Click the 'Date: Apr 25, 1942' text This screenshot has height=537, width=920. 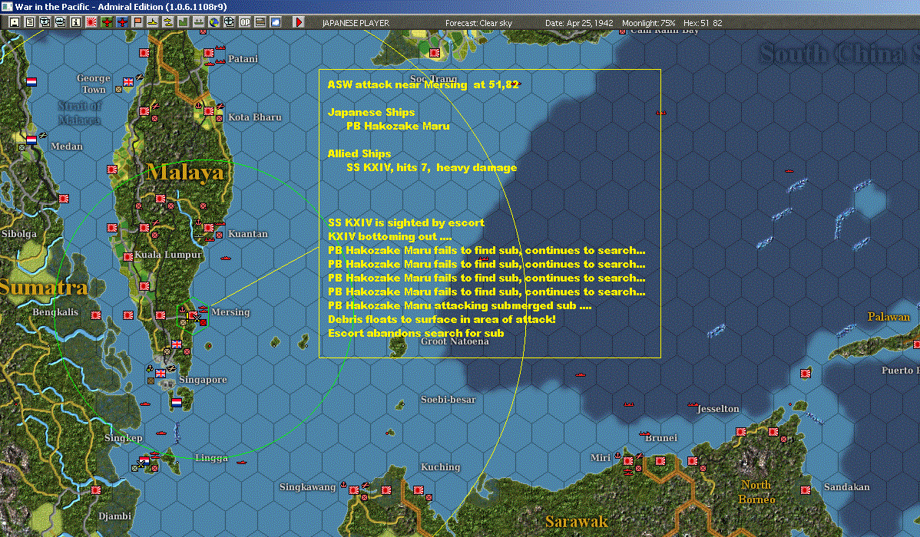[x=579, y=23]
